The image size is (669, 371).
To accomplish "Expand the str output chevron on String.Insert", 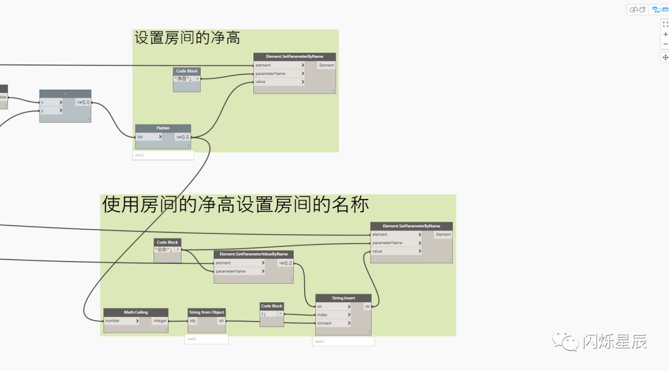I will click(367, 306).
